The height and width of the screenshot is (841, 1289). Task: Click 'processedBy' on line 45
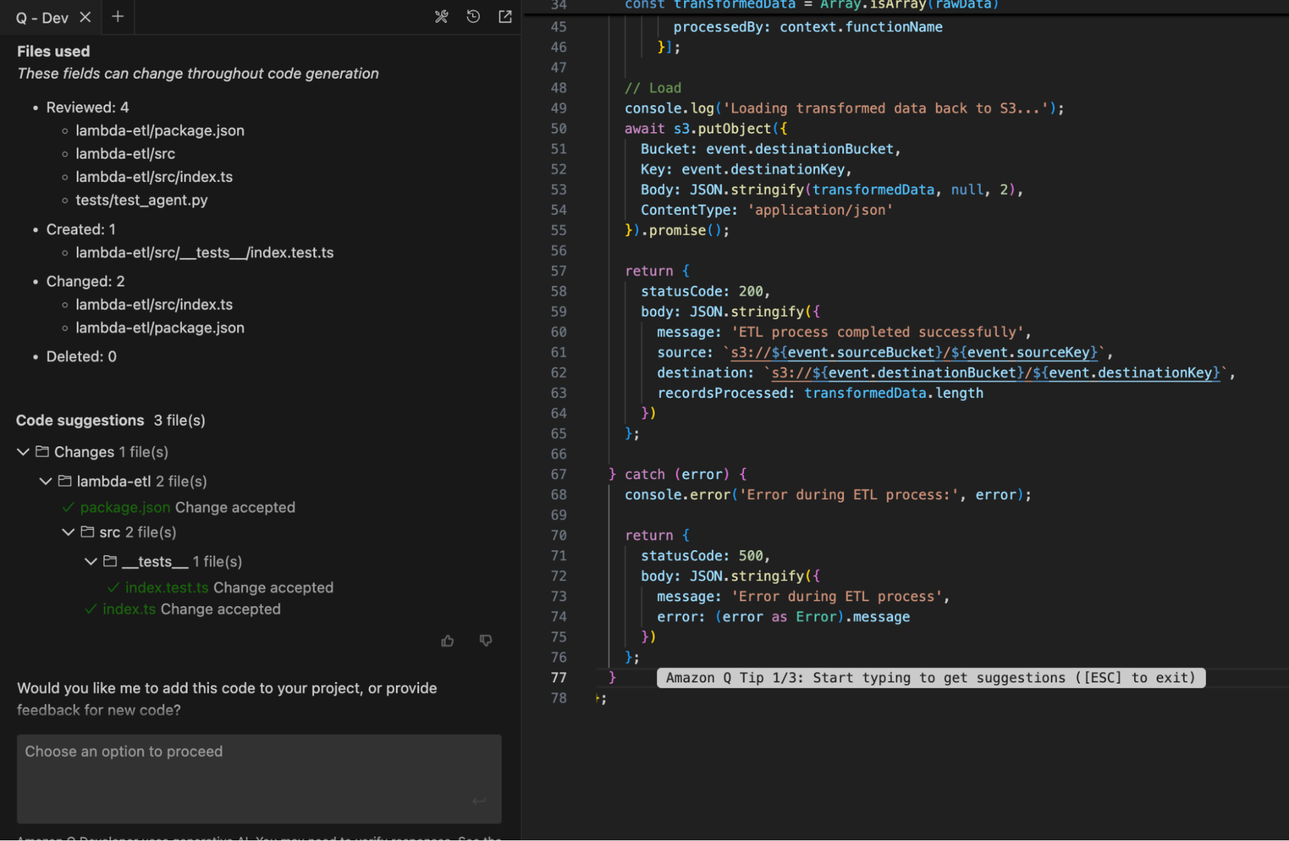click(718, 27)
